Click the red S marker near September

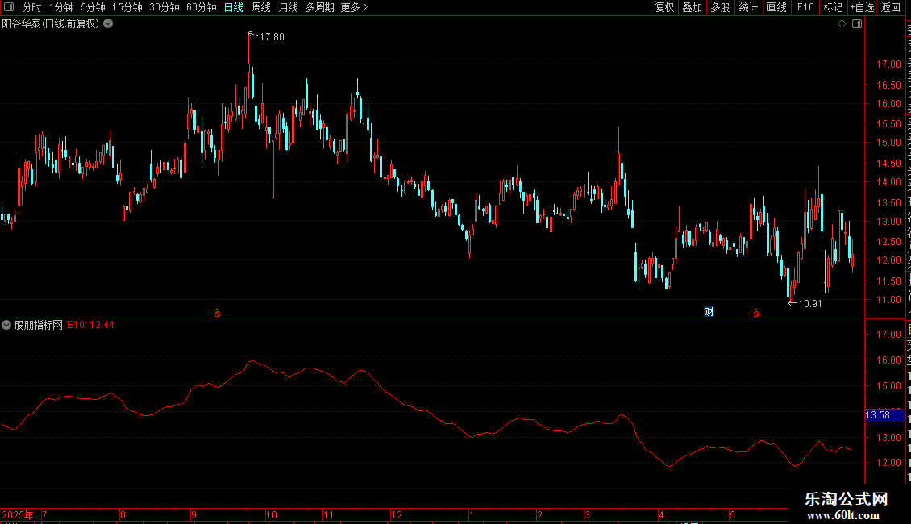218,313
